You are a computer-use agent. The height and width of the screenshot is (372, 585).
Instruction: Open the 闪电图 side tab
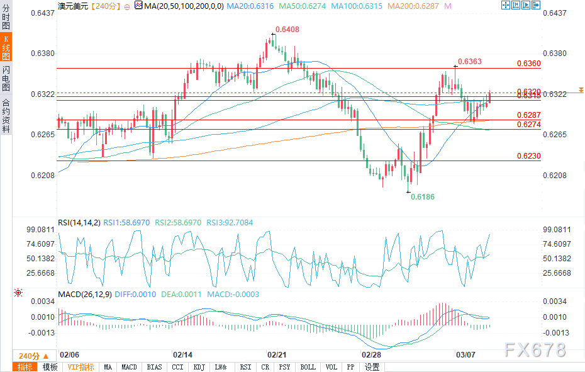(6, 79)
